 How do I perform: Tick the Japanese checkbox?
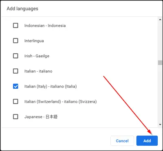pyautogui.click(x=15, y=116)
